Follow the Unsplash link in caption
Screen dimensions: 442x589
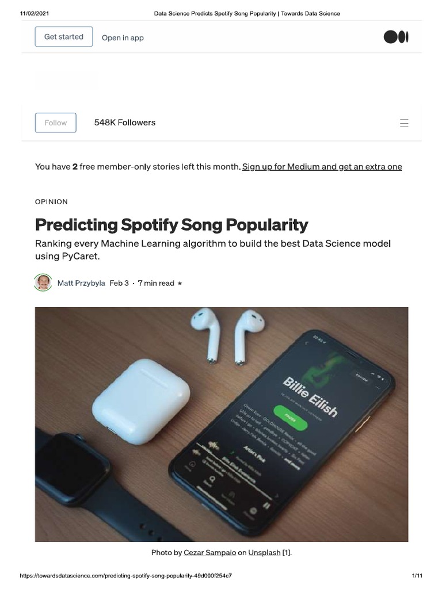tap(264, 553)
